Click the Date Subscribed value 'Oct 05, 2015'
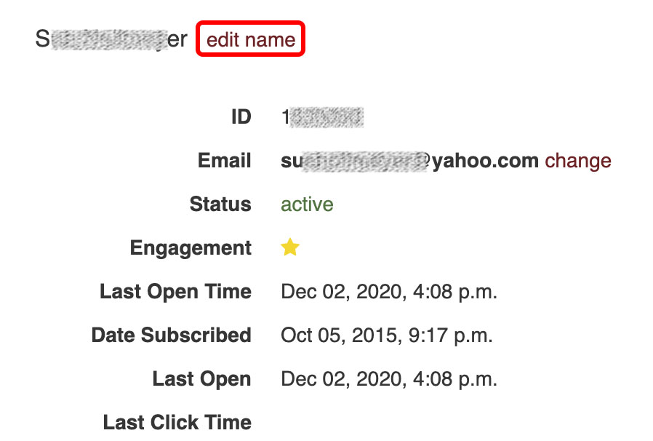The width and height of the screenshot is (653, 441). (387, 335)
